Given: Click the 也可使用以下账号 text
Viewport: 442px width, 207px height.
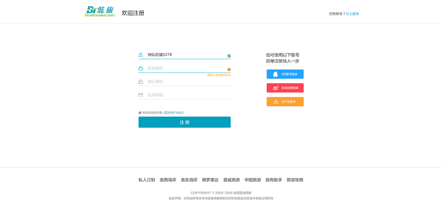Looking at the screenshot, I should pos(282,55).
